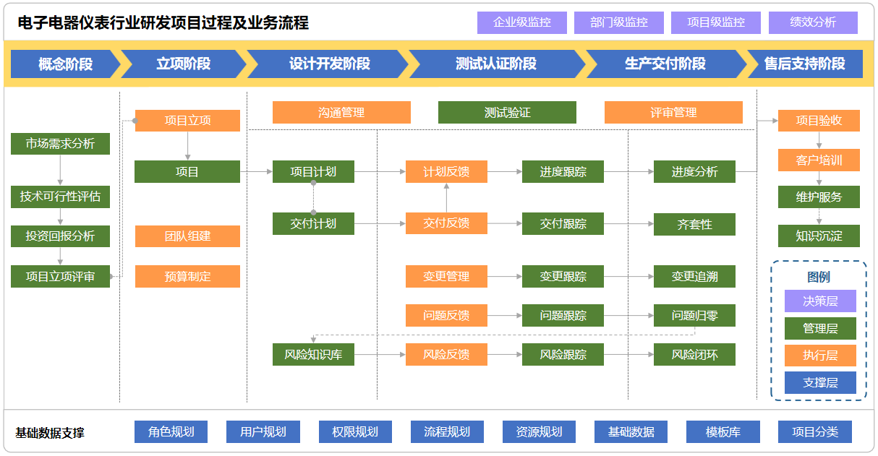This screenshot has height=456, width=878.
Task: Open 团队组建 in the 立项阶段 column
Action: [187, 236]
